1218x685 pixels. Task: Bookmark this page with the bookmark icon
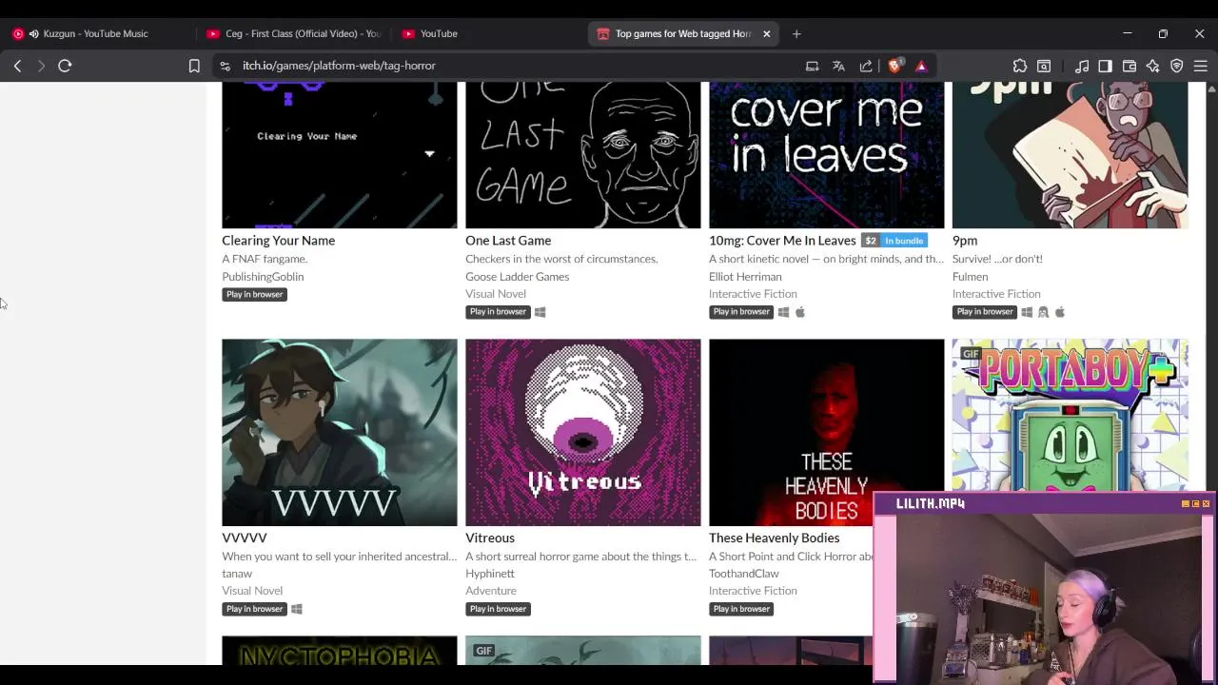point(194,66)
